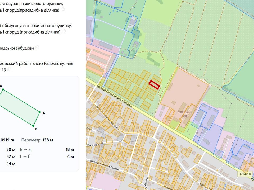Select vertex point А on parcel diagram
Viewport: 254px width, 190px height.
point(3,89)
